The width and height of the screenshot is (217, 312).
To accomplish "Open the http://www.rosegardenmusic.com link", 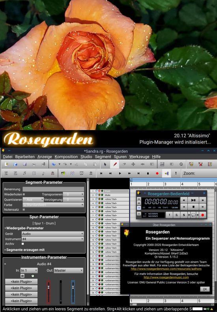I will point(166,277).
